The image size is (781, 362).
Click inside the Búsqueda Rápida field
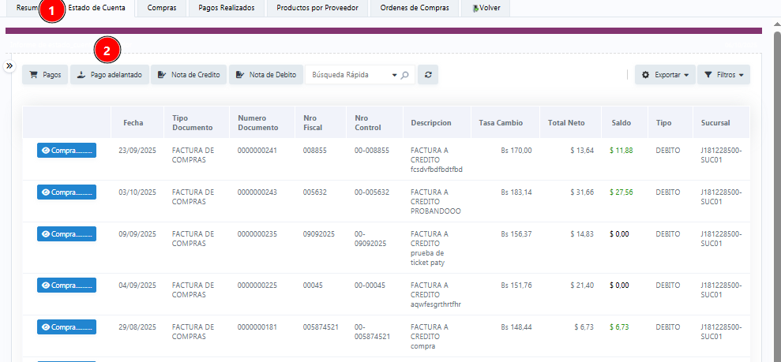point(347,76)
